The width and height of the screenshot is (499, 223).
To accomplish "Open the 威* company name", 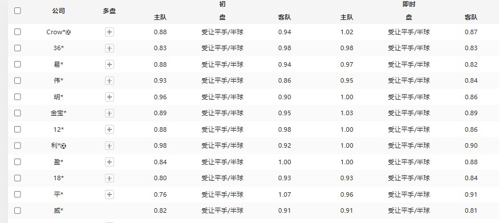I will [59, 210].
